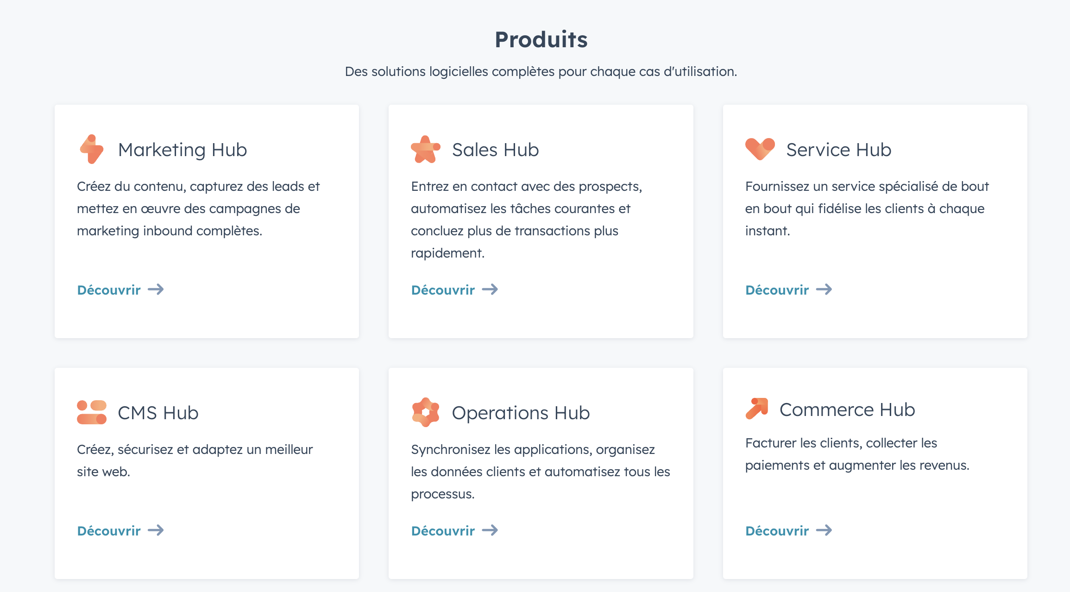Open Découvrir link for CMS Hub

tap(108, 530)
